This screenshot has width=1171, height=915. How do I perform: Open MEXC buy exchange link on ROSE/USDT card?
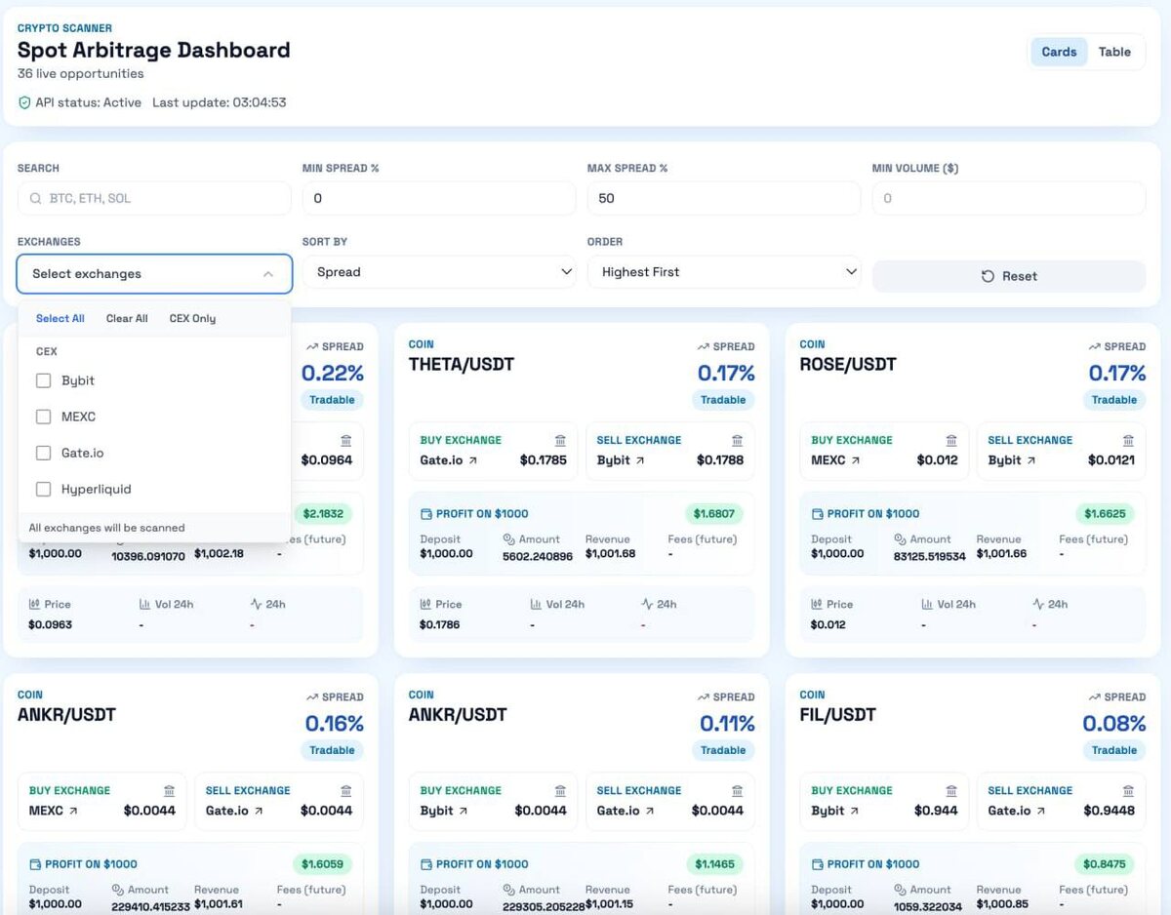point(835,459)
